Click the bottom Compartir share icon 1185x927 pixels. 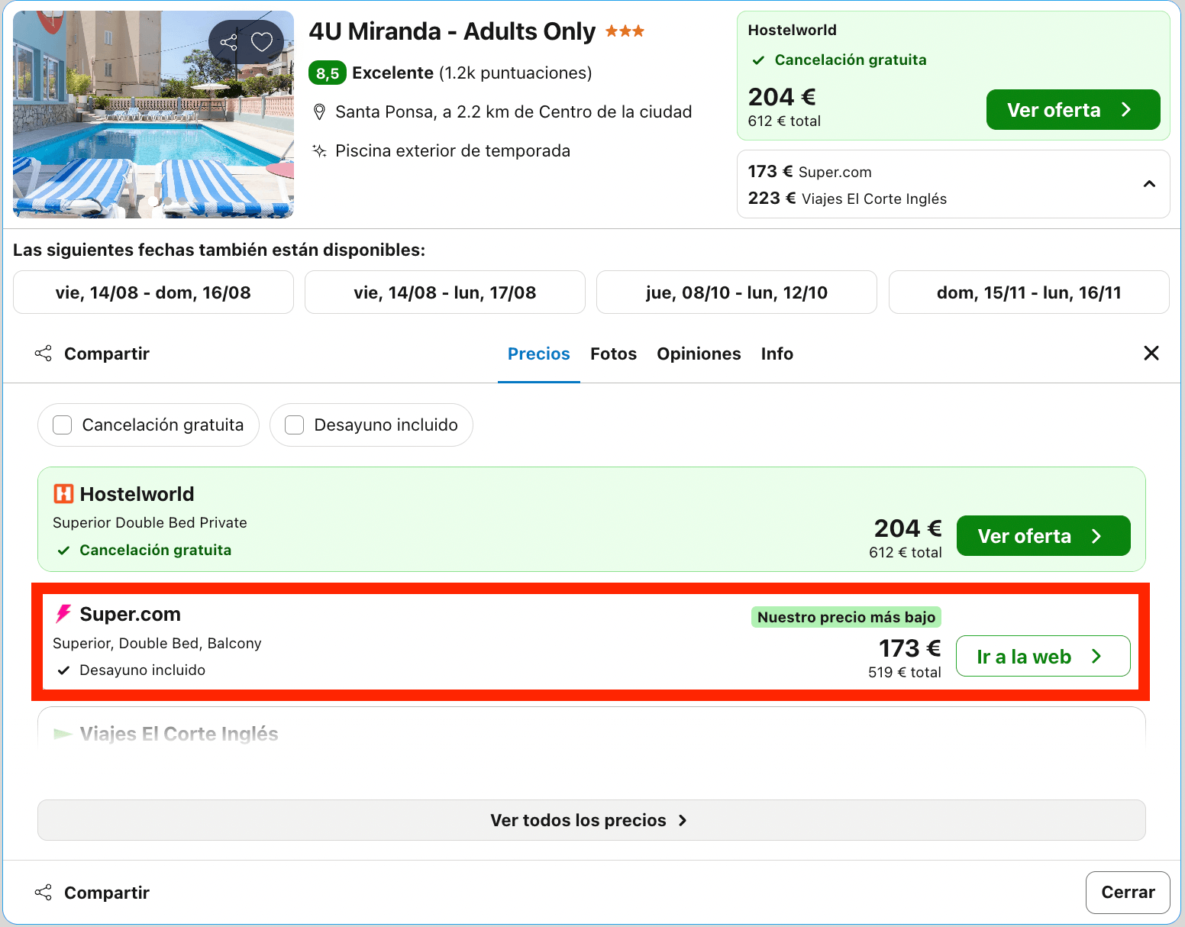pyautogui.click(x=44, y=893)
